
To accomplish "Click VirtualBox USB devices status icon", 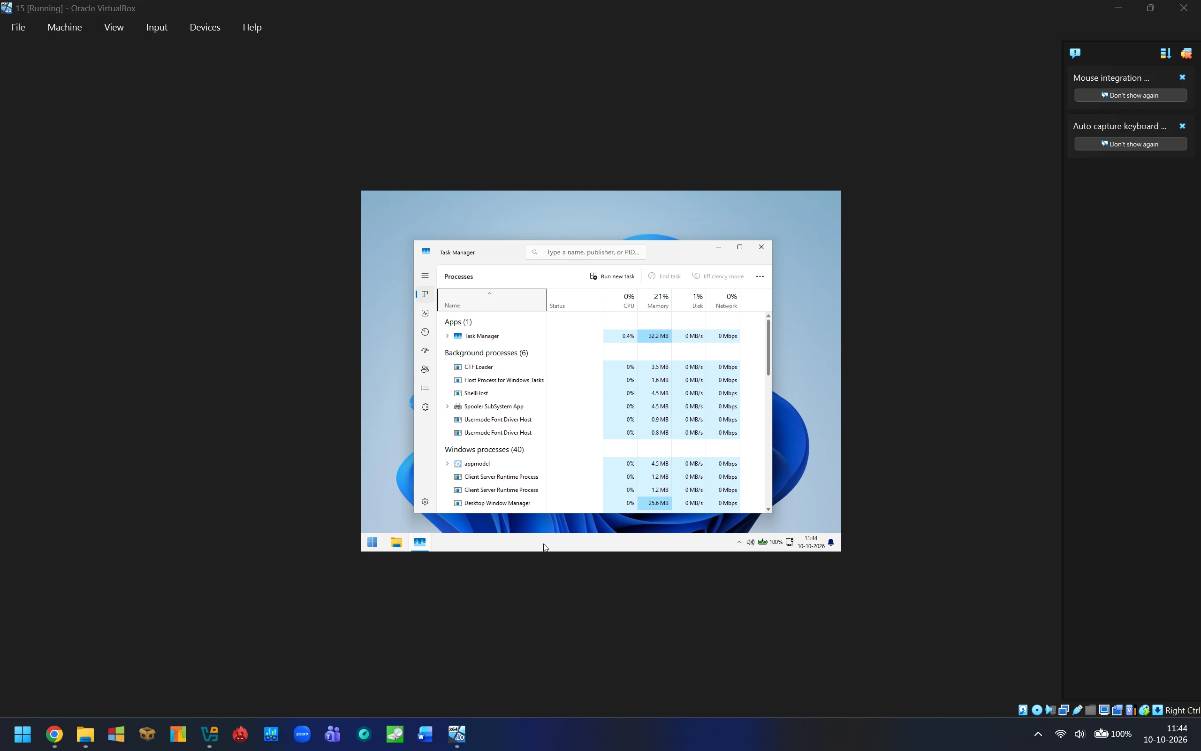I will tap(1078, 710).
